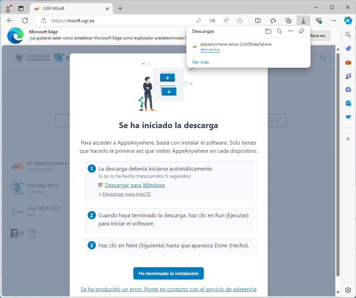Click the address bar URL
This screenshot has height=298, width=356.
coord(73,21)
